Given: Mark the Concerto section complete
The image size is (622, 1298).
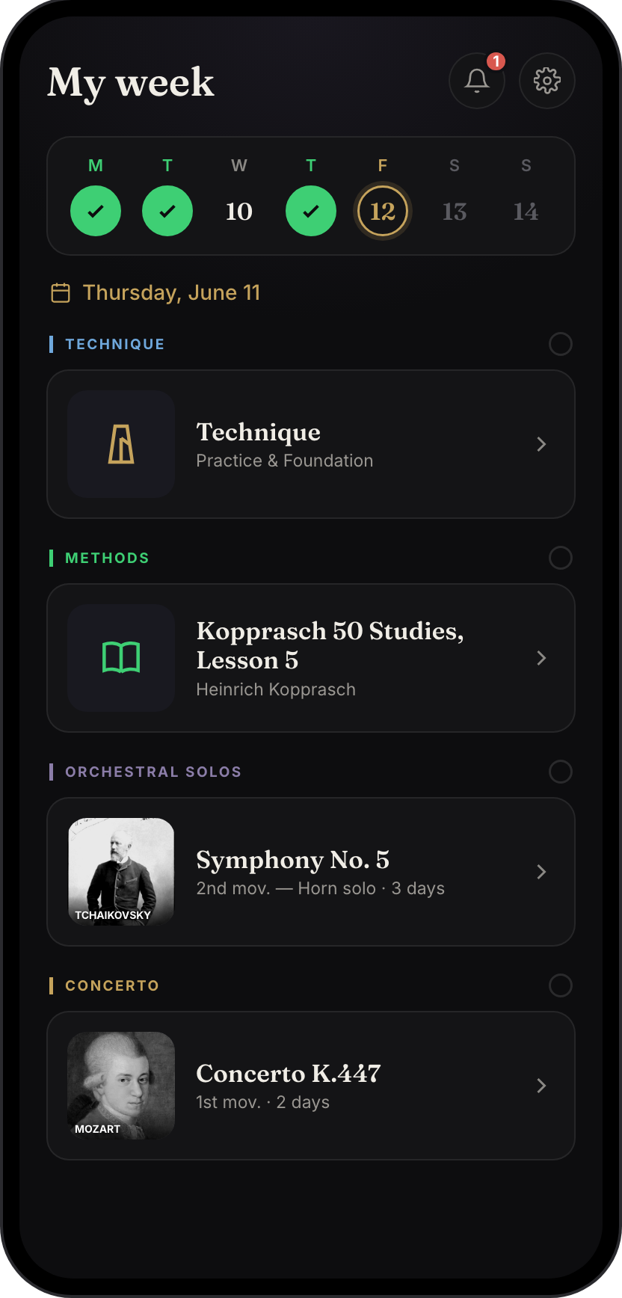Looking at the screenshot, I should coord(561,985).
